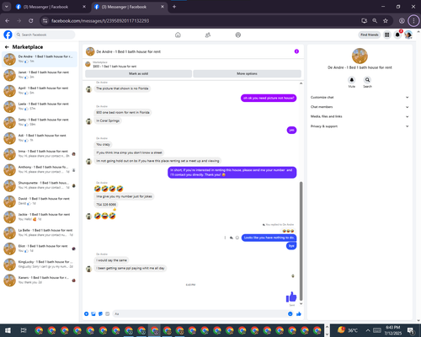421x337 pixels.
Task: Open Task View on taskbar
Action: tap(24, 330)
